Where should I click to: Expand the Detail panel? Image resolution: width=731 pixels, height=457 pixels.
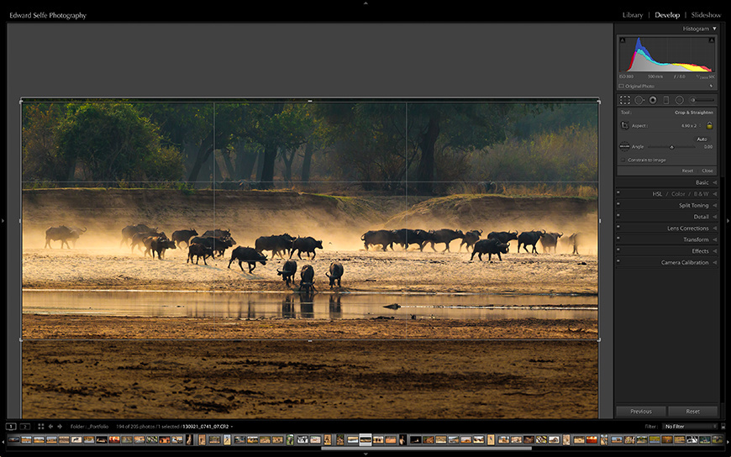tap(715, 217)
